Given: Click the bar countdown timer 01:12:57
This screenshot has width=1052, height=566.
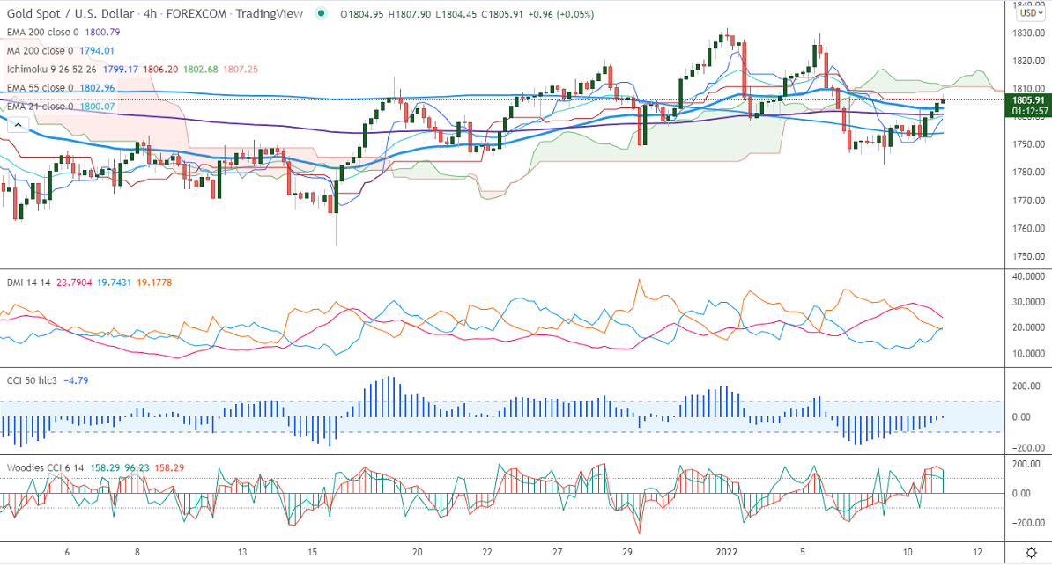Looking at the screenshot, I should coord(1028,111).
